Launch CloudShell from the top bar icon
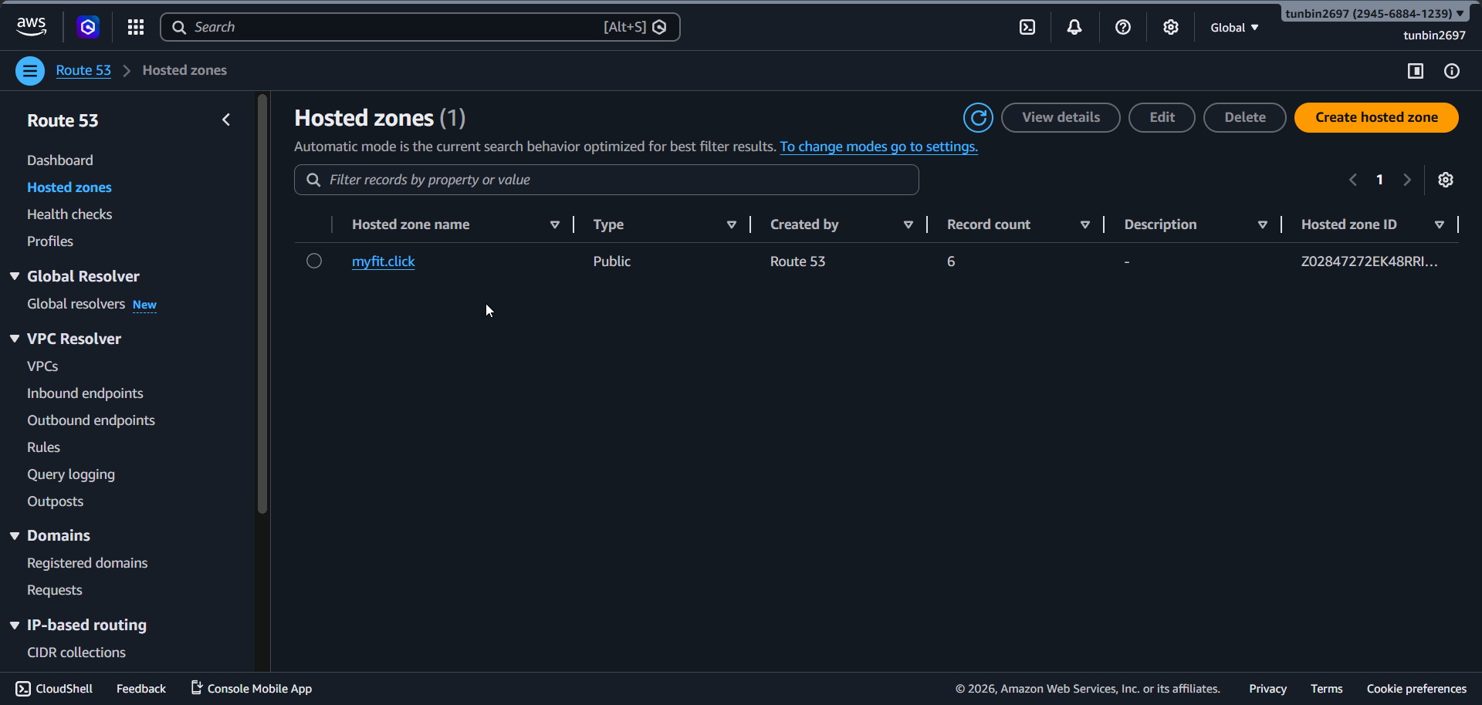The height and width of the screenshot is (705, 1482). 1027,27
